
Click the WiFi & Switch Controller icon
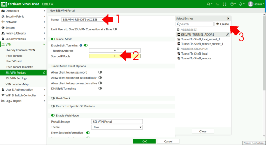pyautogui.click(x=3, y=95)
